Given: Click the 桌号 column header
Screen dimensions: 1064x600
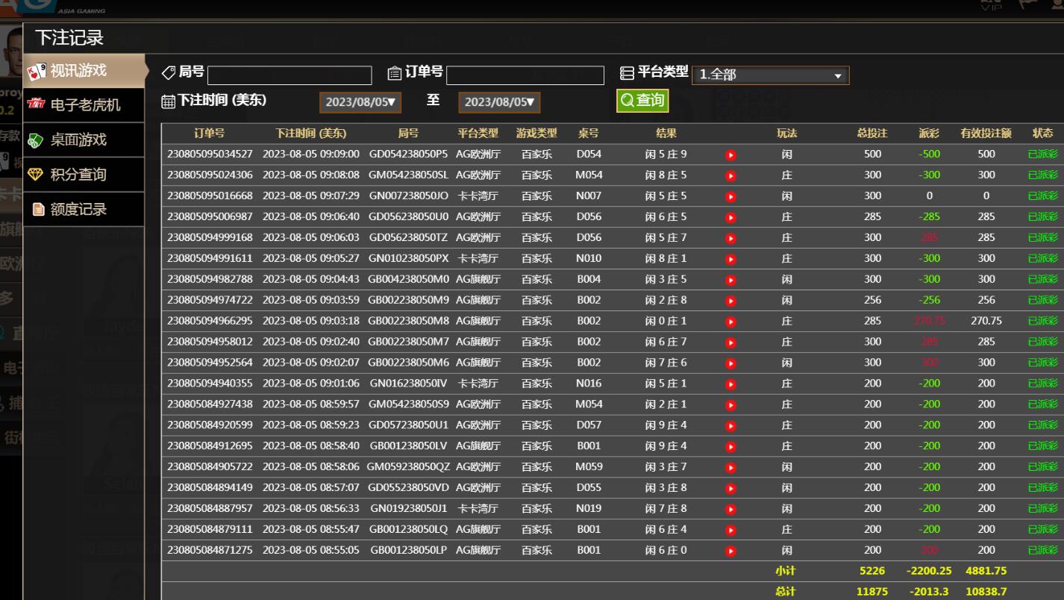Looking at the screenshot, I should [589, 134].
